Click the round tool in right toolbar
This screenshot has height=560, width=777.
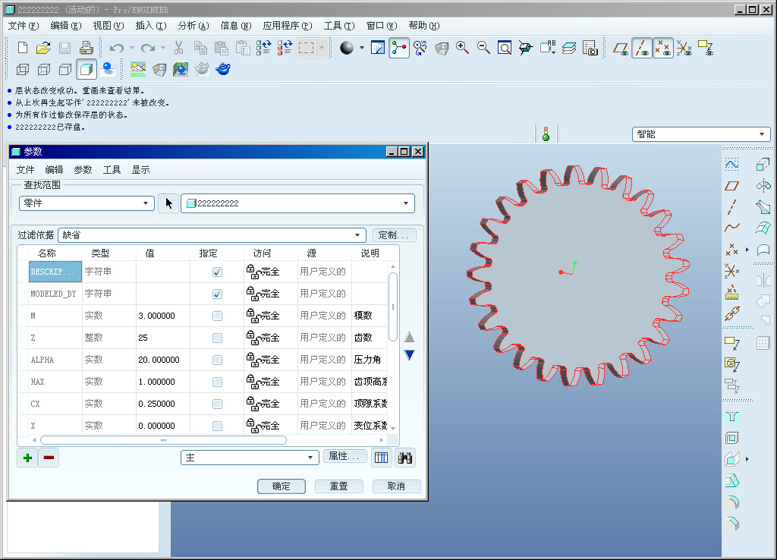click(732, 502)
